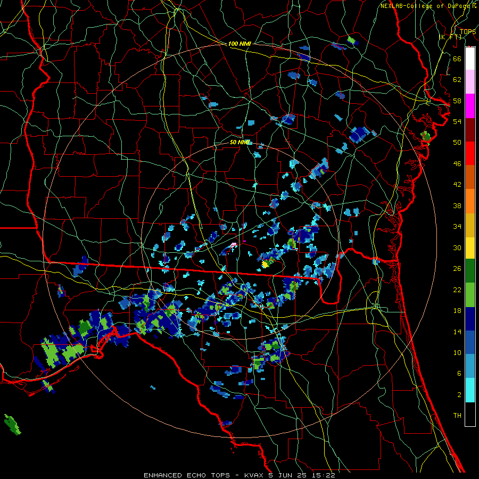Click the TOPS legend heading
Screen dimensions: 479x479
pyautogui.click(x=467, y=31)
